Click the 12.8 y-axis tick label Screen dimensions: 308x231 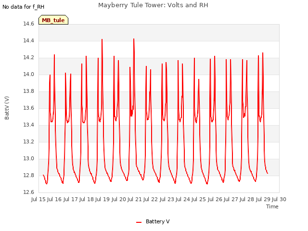29,175
